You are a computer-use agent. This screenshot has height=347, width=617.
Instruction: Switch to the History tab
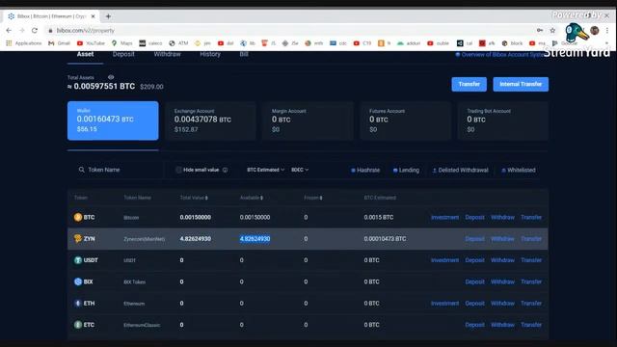click(210, 54)
